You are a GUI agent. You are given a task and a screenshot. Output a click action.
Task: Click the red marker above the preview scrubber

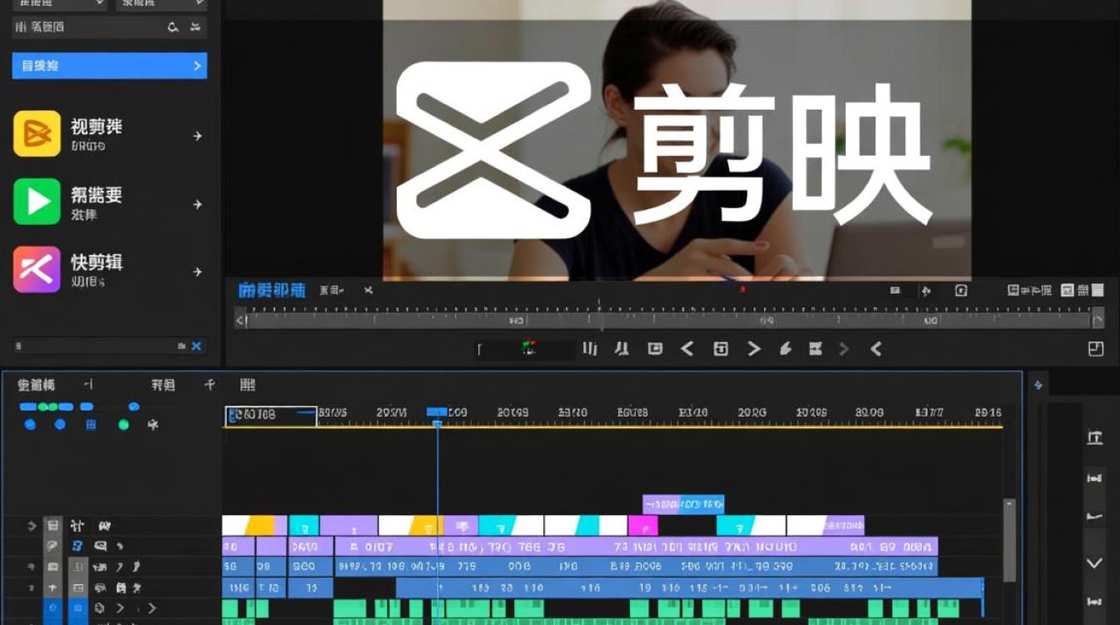(742, 289)
